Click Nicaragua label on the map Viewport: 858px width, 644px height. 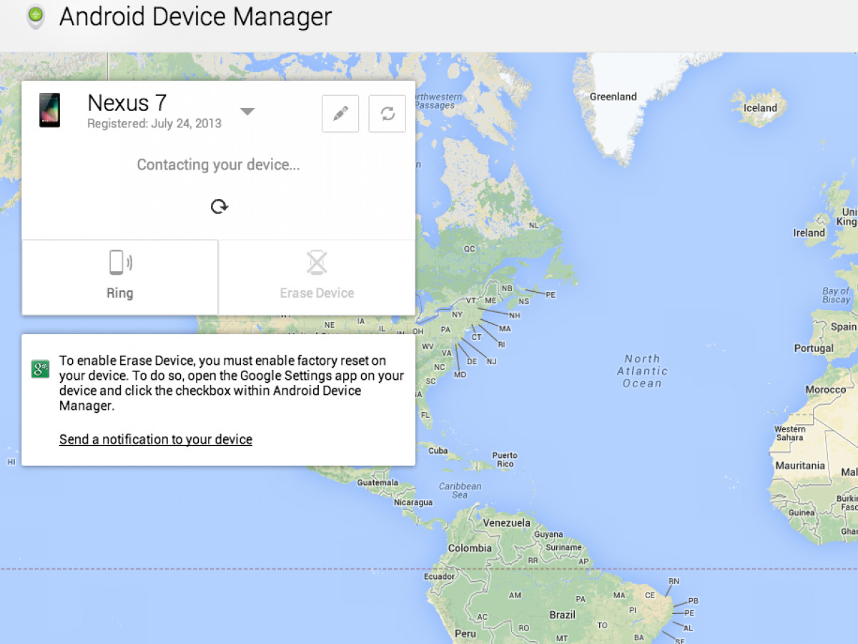click(413, 502)
